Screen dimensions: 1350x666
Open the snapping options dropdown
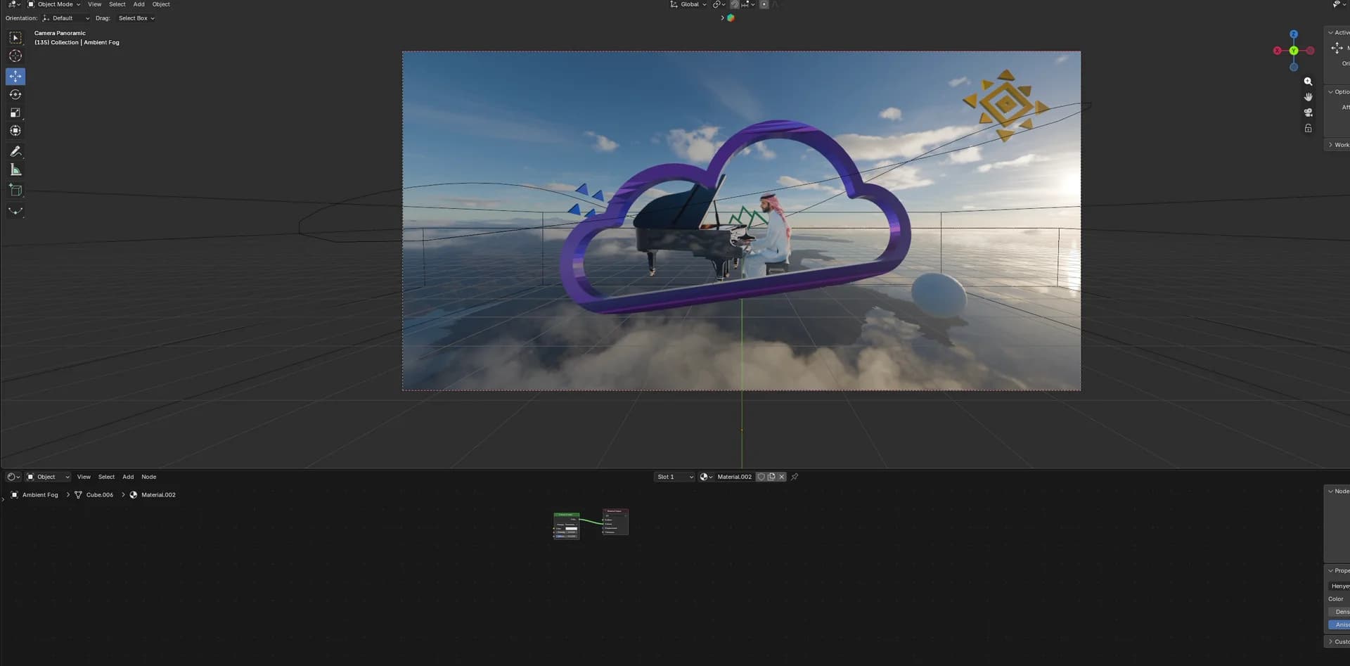point(748,4)
